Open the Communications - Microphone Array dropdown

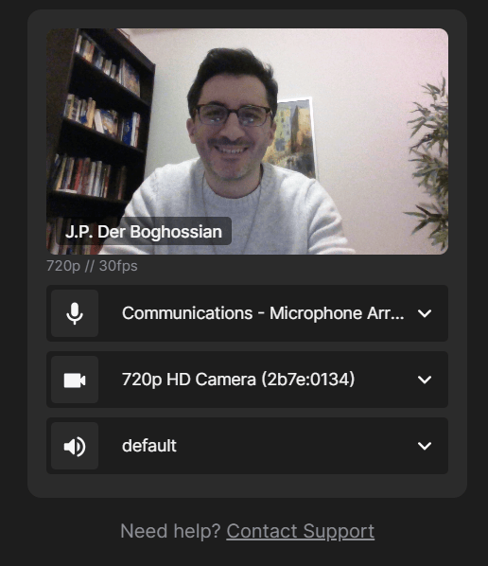click(247, 313)
